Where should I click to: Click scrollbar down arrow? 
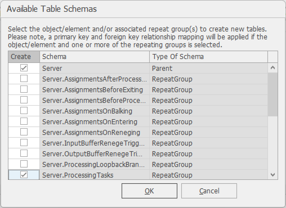point(273,175)
